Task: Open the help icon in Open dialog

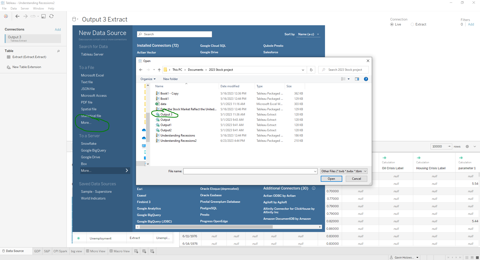Action: click(x=366, y=79)
